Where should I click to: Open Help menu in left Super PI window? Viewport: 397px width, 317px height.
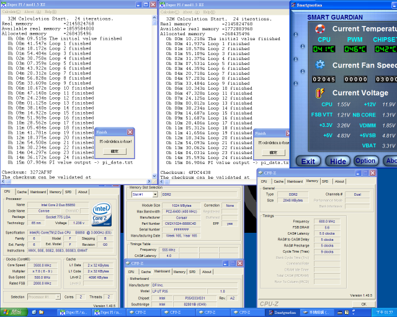click(51, 12)
